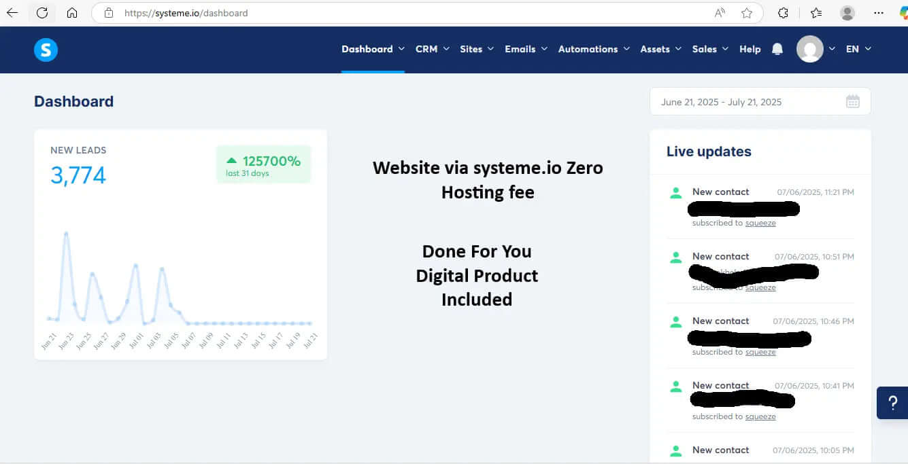
Task: Expand the CRM dropdown menu
Action: (x=427, y=49)
